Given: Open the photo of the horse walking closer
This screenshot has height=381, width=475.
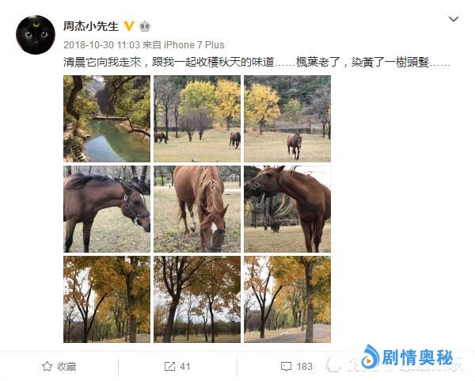Looking at the screenshot, I should click(x=287, y=119).
